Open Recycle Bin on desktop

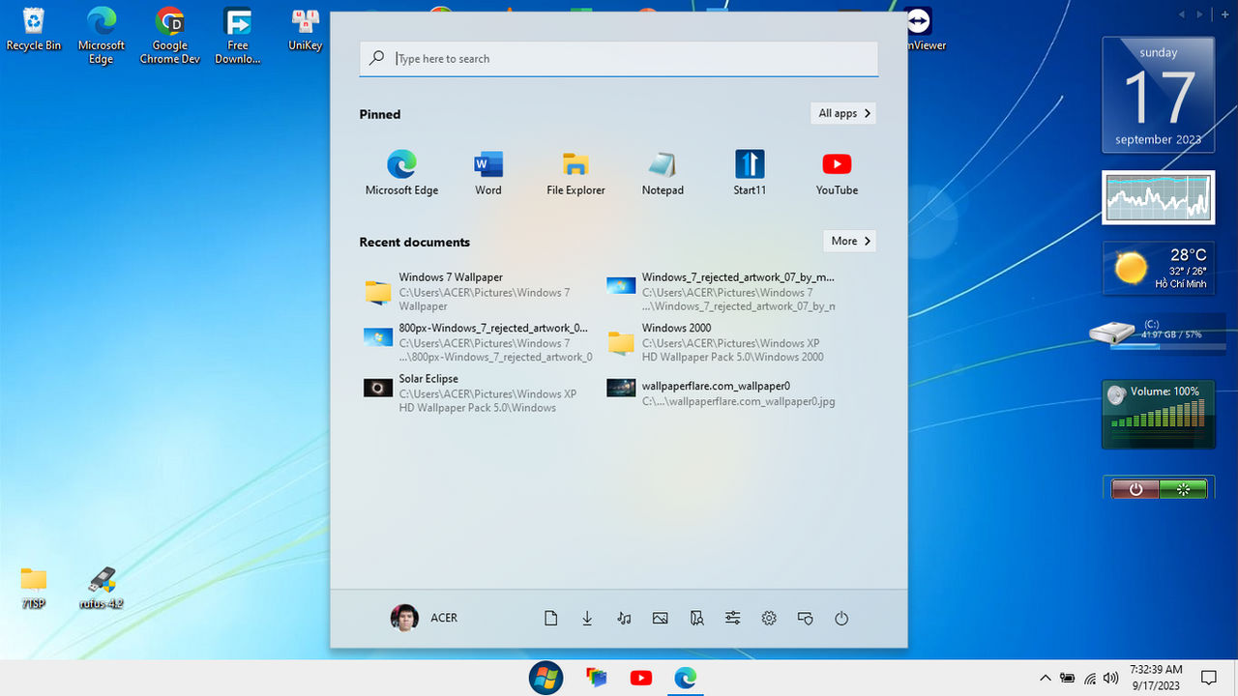coord(34,29)
